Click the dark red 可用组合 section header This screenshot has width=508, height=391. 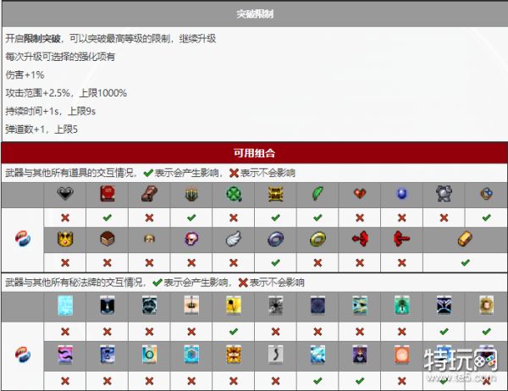(x=254, y=153)
